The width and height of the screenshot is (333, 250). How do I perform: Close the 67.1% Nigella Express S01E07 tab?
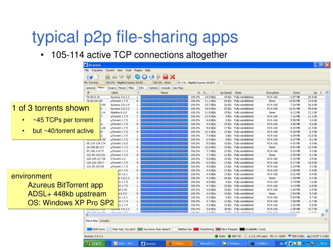(x=218, y=83)
